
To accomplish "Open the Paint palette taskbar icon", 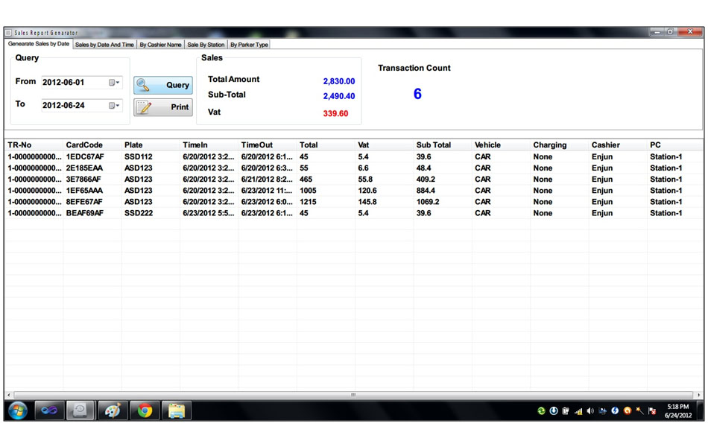I will 112,410.
